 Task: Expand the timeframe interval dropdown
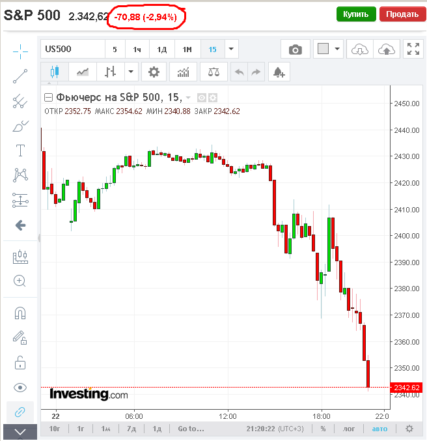pyautogui.click(x=231, y=50)
